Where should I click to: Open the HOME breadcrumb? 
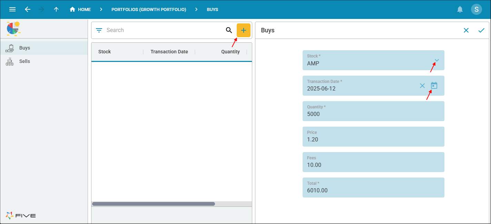80,10
